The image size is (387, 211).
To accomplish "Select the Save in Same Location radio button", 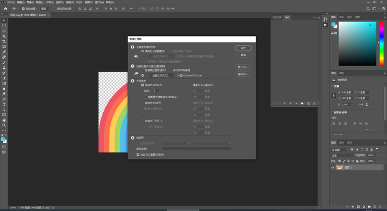I will (x=142, y=70).
